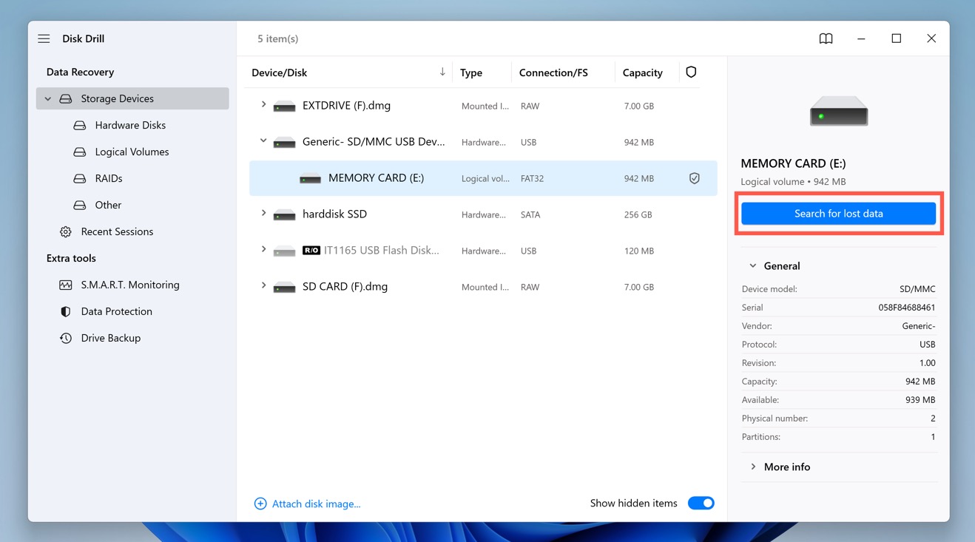Click the shield icon on MEMORY CARD row
The height and width of the screenshot is (542, 975).
[694, 178]
